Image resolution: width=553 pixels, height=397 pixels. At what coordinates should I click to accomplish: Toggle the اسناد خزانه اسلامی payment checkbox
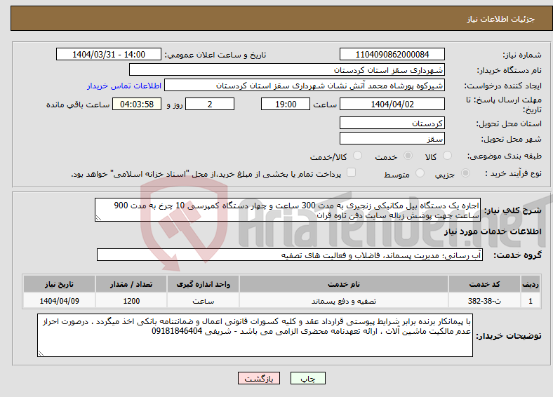coord(352,173)
